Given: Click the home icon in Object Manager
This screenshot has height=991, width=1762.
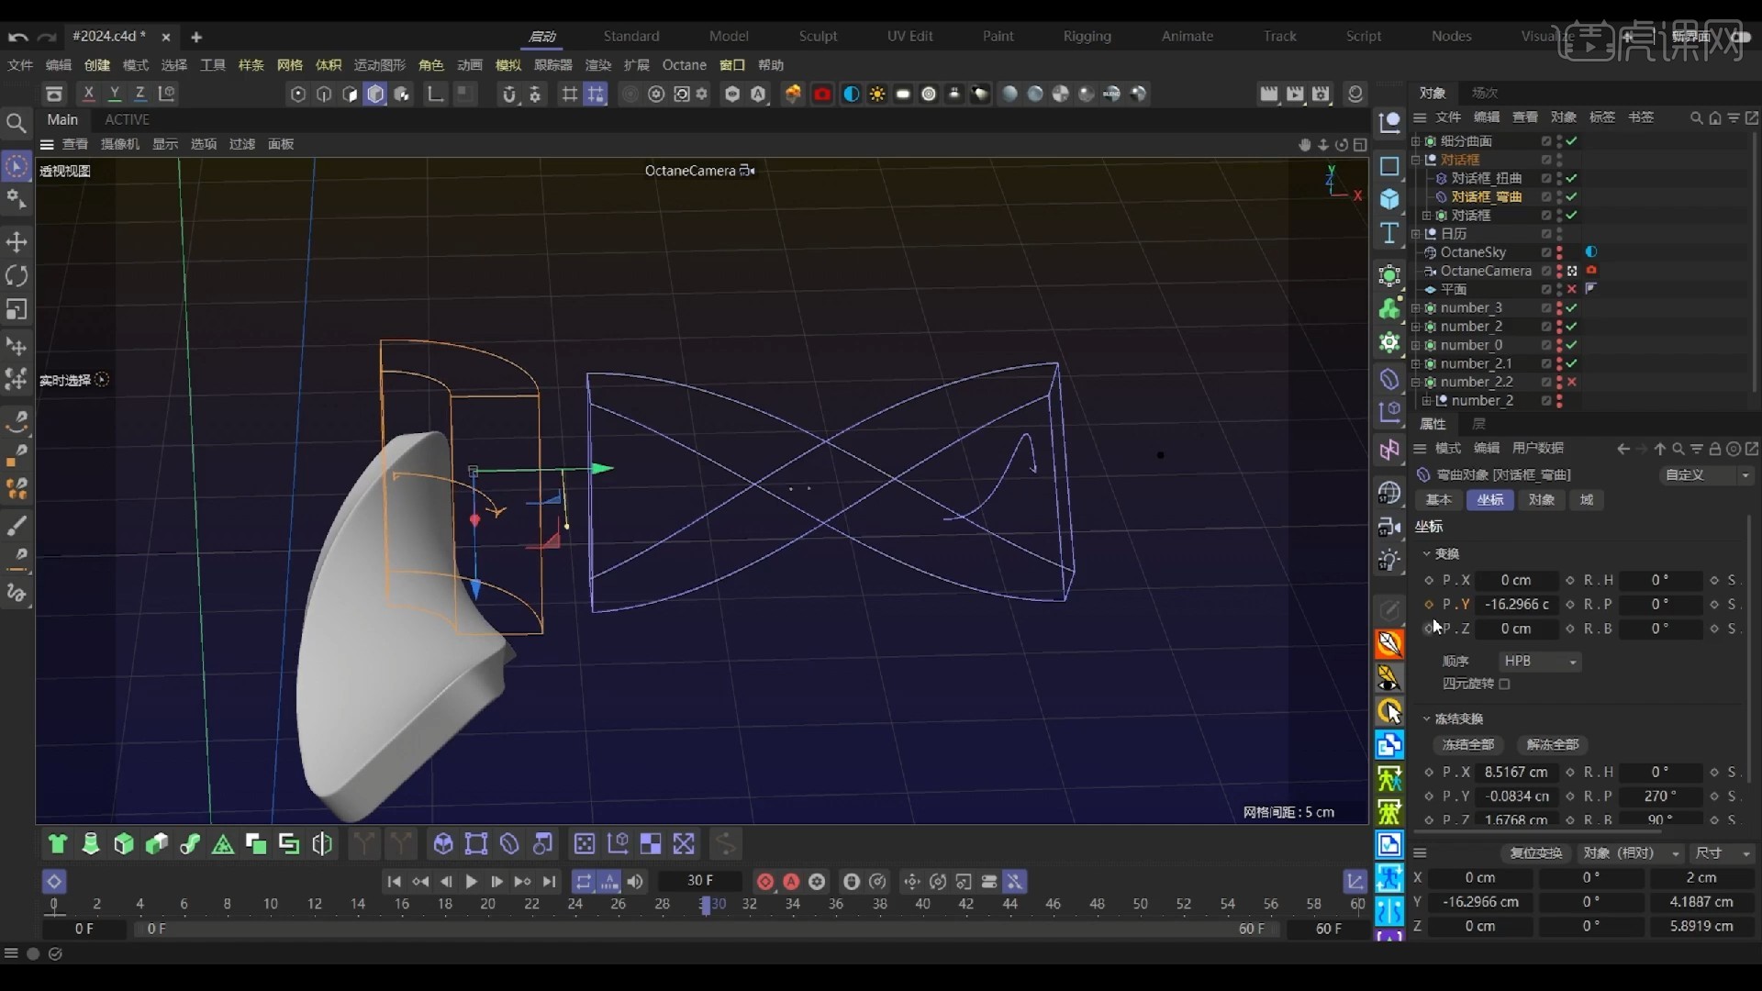Looking at the screenshot, I should (x=1714, y=117).
